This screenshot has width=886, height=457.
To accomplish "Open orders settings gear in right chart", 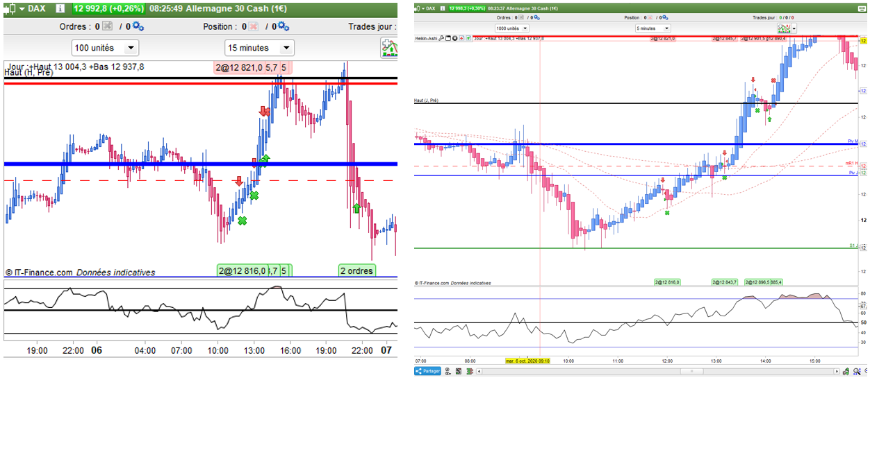I will coord(536,17).
